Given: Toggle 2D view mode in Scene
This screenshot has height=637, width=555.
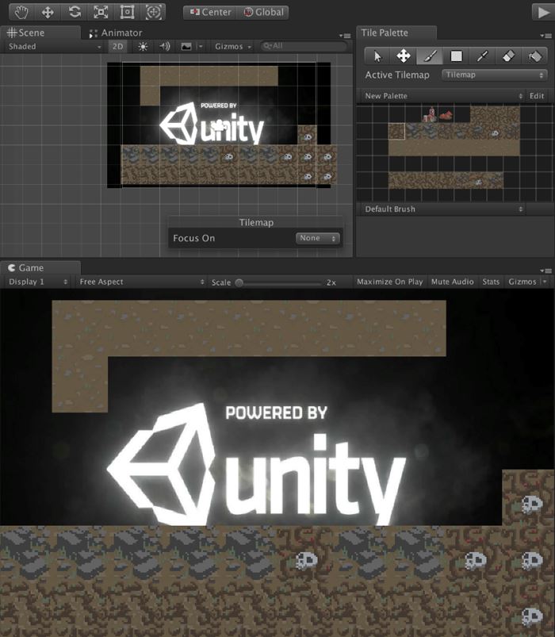Looking at the screenshot, I should click(117, 47).
